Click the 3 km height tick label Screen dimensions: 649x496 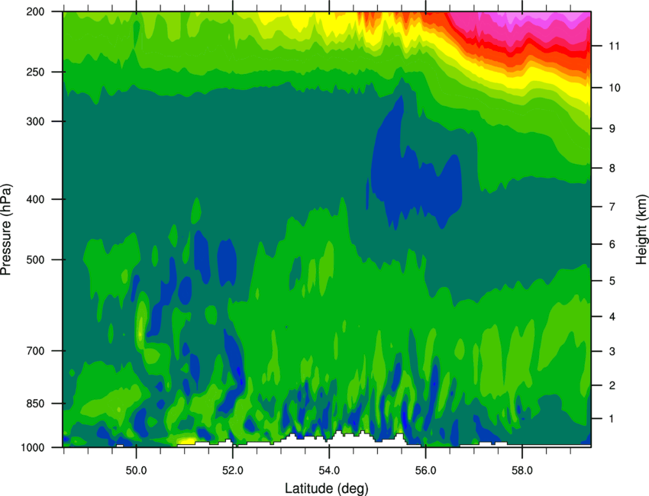[x=612, y=352]
